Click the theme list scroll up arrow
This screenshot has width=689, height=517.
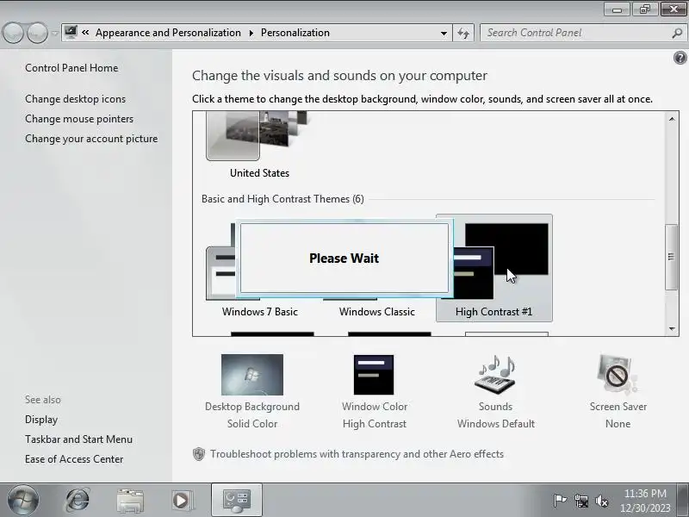672,119
